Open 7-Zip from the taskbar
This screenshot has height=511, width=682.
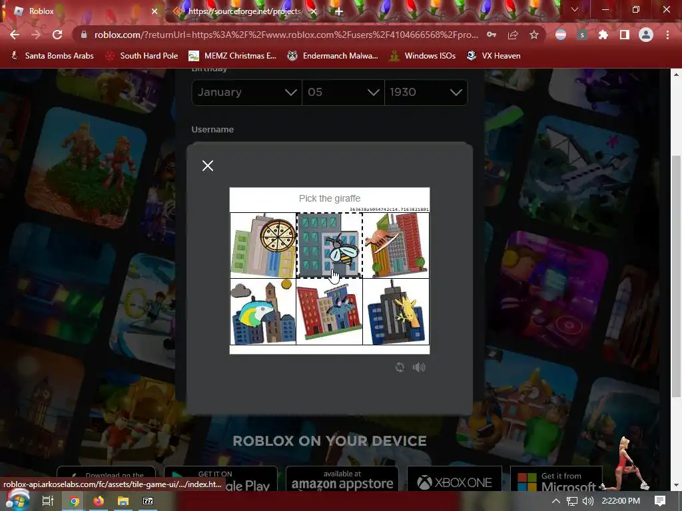point(148,501)
